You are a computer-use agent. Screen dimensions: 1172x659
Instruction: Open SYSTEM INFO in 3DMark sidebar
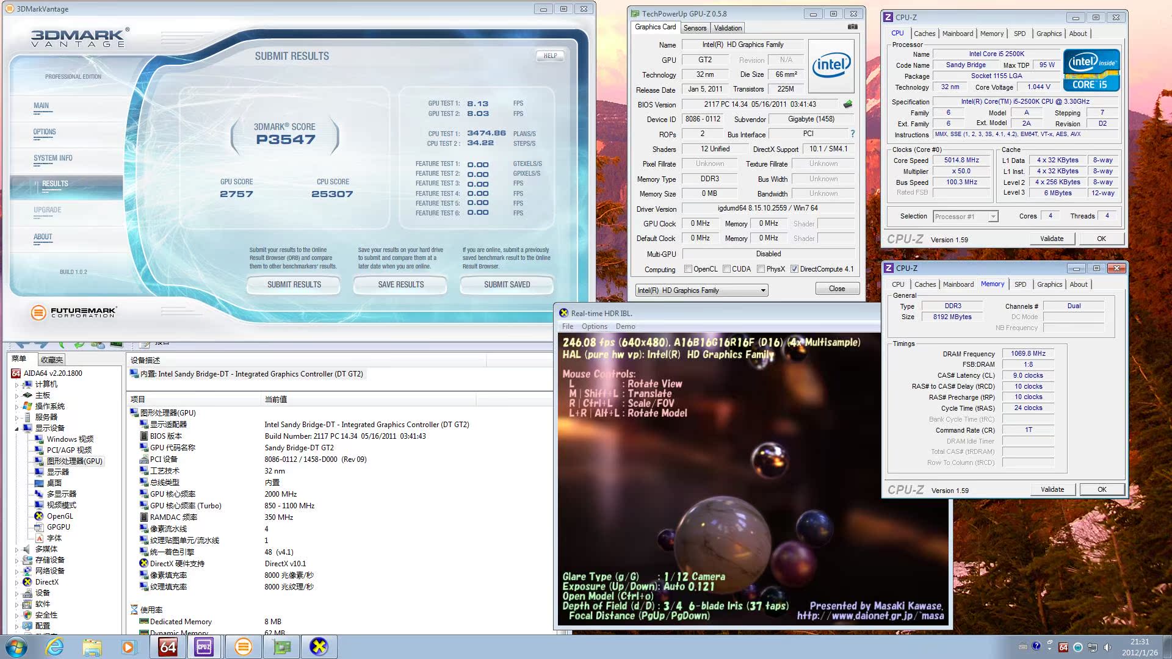click(x=52, y=158)
